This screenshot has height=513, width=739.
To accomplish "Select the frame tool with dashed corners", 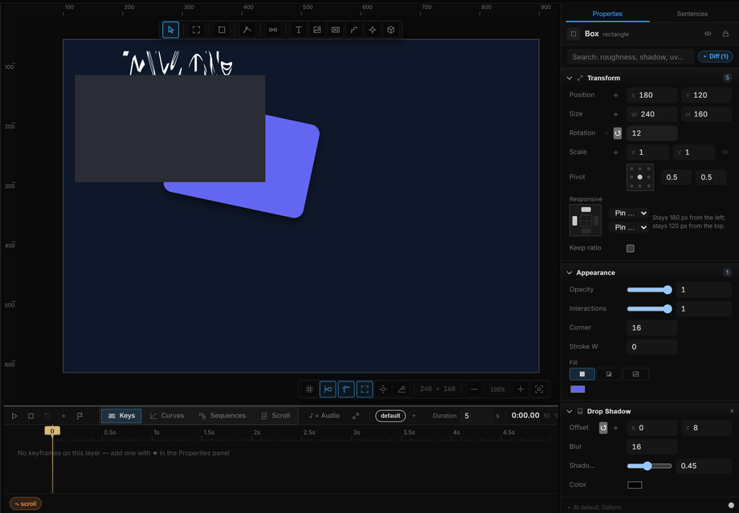I will tap(196, 30).
